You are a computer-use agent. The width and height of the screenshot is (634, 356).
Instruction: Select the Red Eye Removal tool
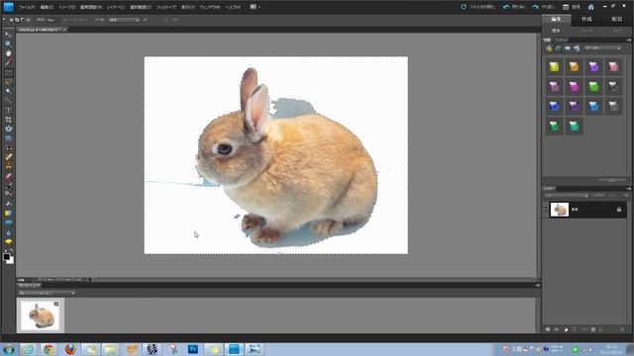[8, 148]
